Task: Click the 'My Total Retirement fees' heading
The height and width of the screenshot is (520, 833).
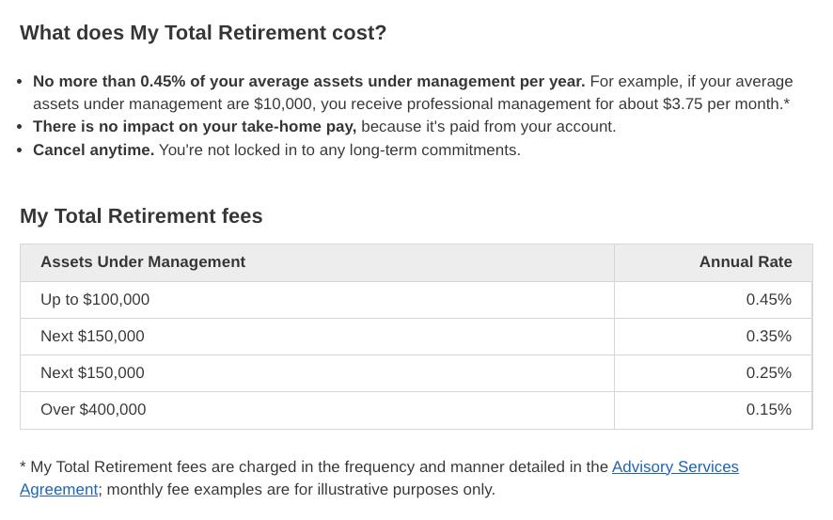Action: click(141, 216)
